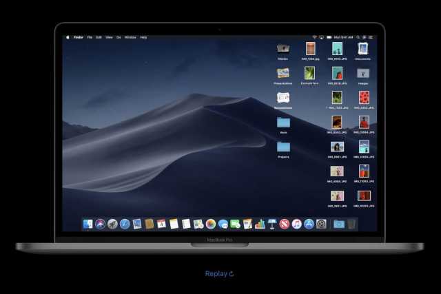The height and width of the screenshot is (294, 441).
Task: Open iTunes music note icon
Action: tap(297, 224)
